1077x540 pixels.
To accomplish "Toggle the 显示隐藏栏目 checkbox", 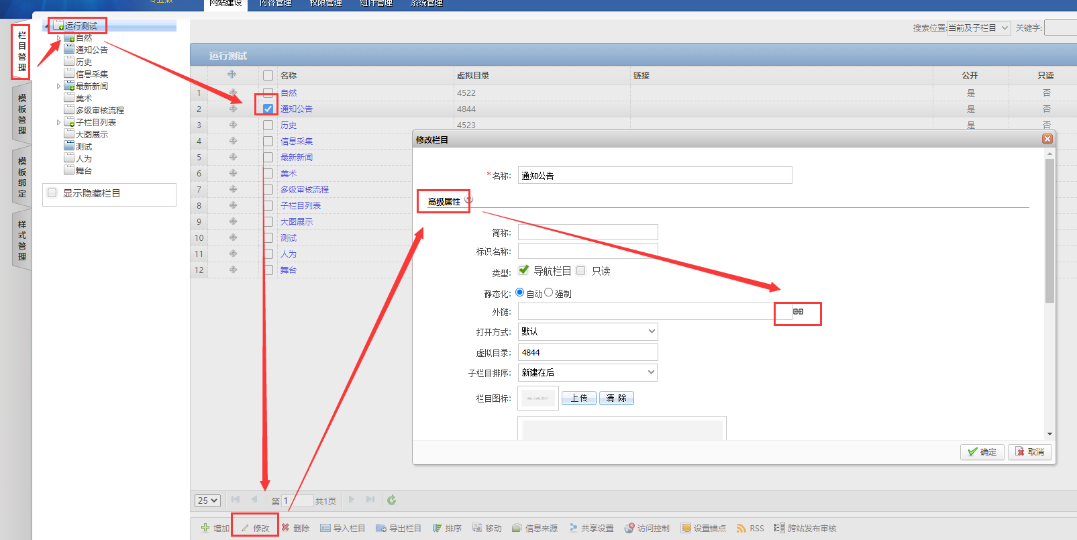I will click(x=52, y=193).
